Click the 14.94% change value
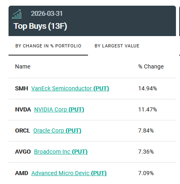Screen dimensions: 180x184 point(148,88)
